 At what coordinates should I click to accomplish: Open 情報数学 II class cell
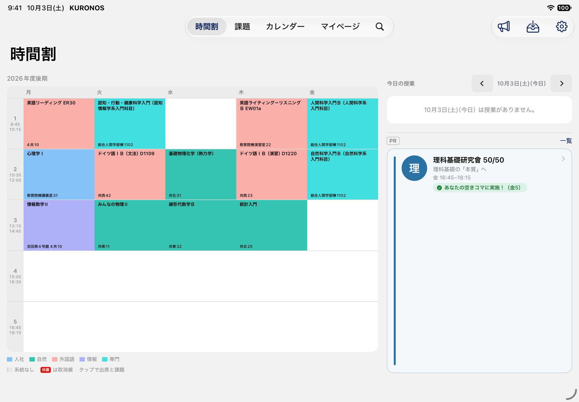pyautogui.click(x=59, y=225)
